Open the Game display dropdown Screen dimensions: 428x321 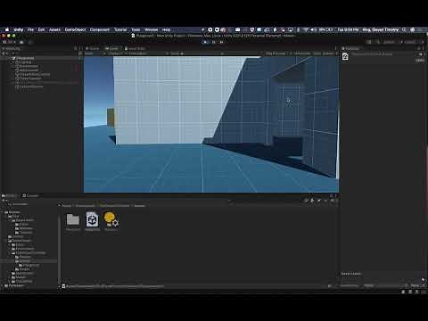click(115, 53)
